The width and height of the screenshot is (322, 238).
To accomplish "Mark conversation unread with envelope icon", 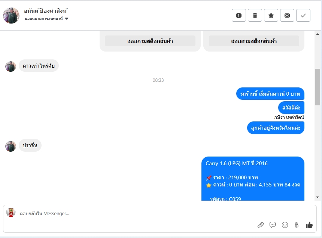I will 287,15.
